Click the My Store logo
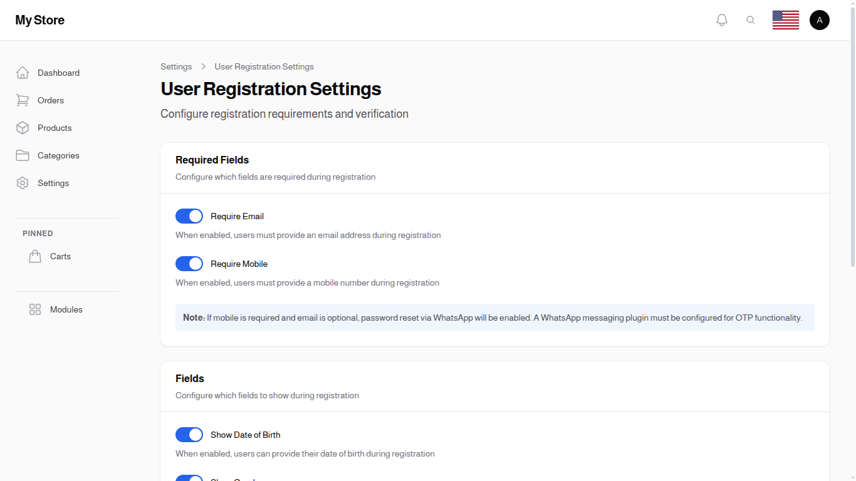856x481 pixels. [x=39, y=20]
